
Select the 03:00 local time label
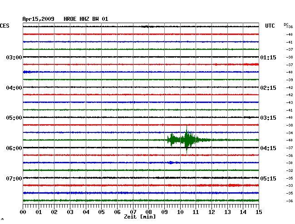pyautogui.click(x=14, y=57)
